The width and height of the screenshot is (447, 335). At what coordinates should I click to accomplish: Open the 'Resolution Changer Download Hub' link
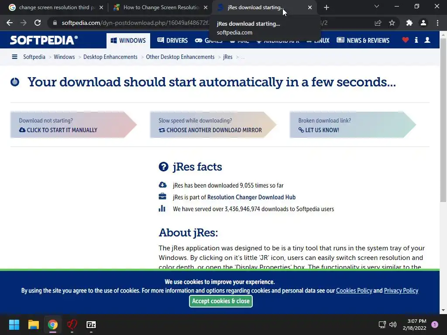[251, 197]
